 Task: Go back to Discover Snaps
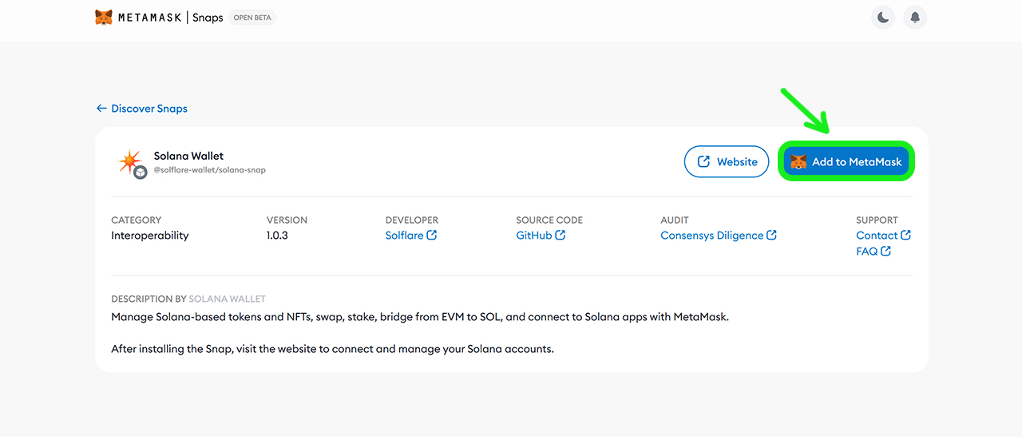tap(149, 109)
